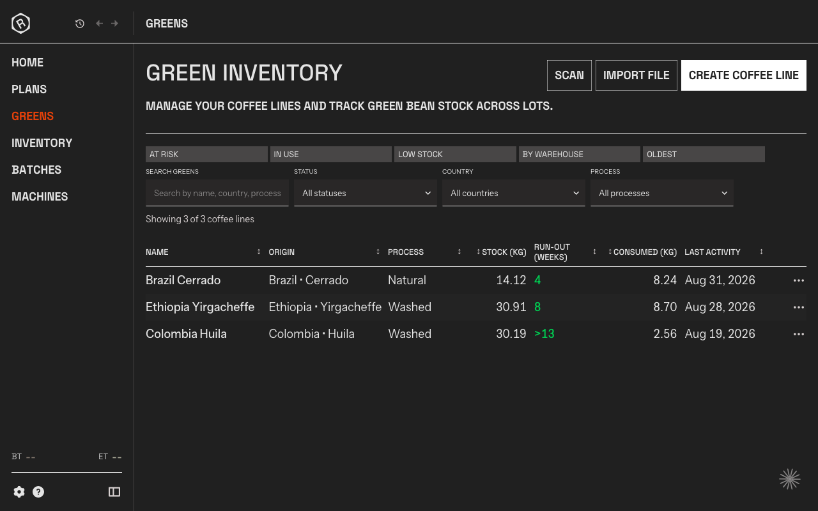The width and height of the screenshot is (818, 511).
Task: Click stock value 14.12
Action: [x=511, y=280]
